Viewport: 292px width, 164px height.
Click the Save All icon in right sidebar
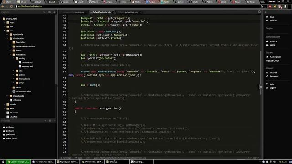point(267,20)
